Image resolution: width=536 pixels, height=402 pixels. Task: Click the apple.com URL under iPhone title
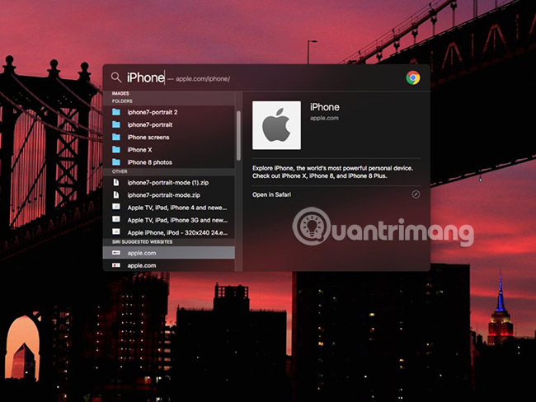(x=325, y=119)
